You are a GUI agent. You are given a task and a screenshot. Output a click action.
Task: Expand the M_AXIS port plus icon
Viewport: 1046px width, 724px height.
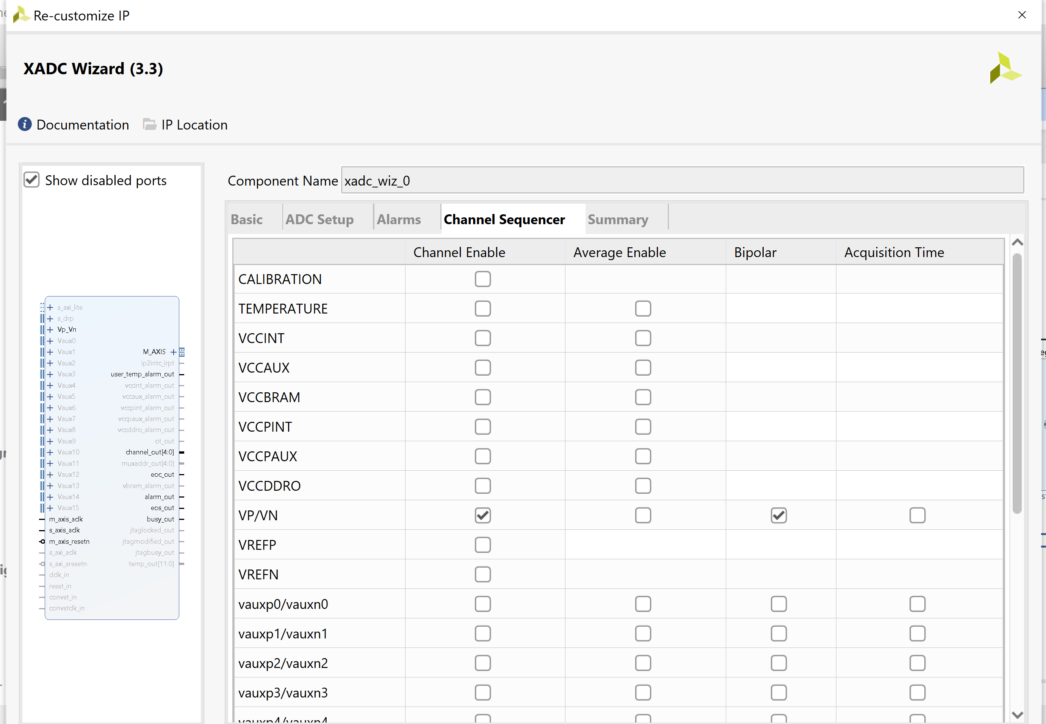[174, 352]
